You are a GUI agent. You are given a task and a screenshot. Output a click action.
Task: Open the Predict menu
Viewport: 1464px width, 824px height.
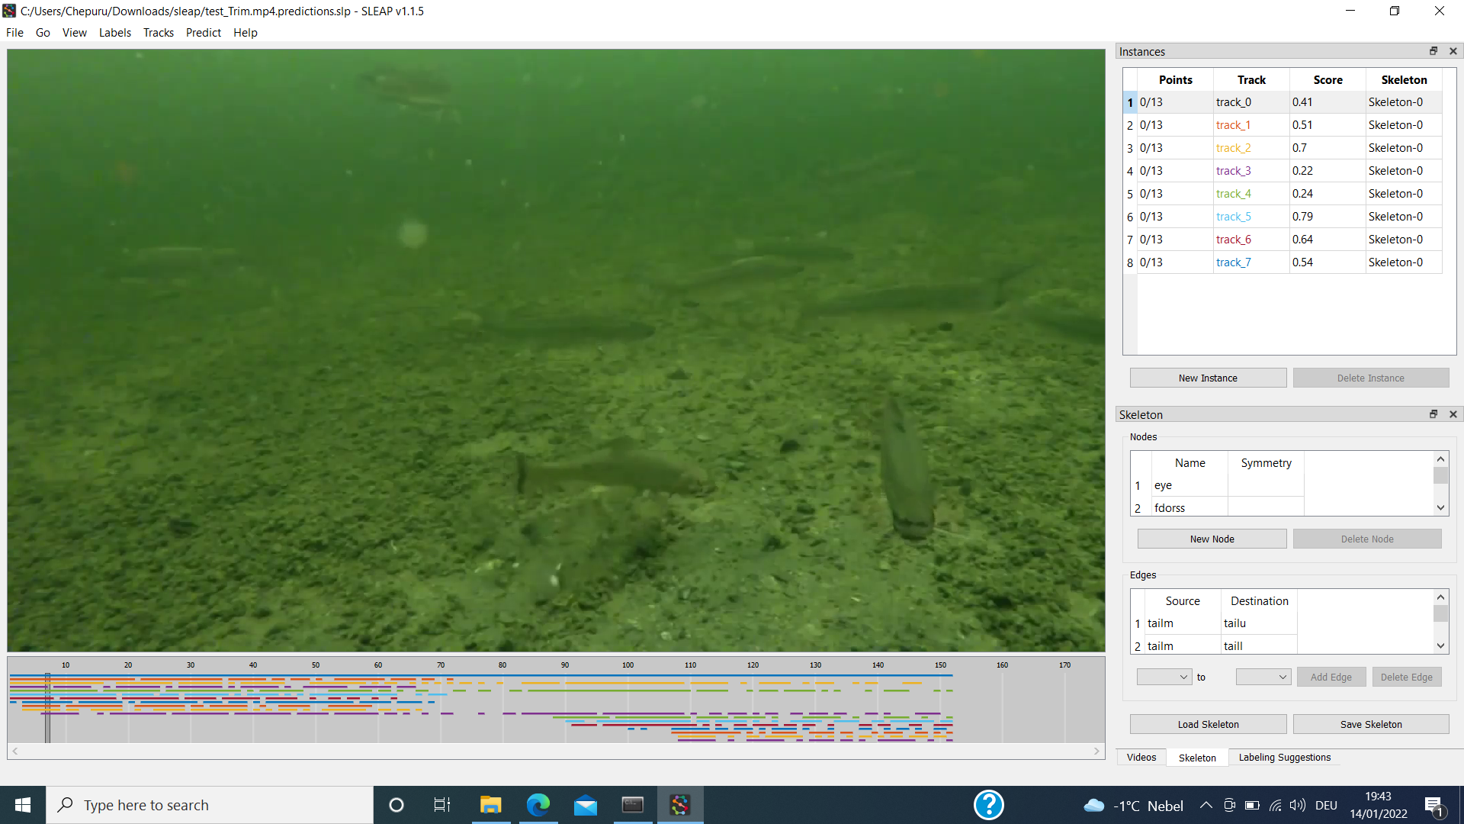click(x=203, y=32)
